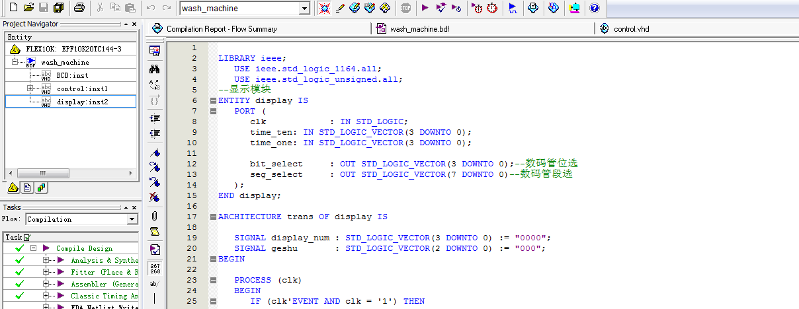Switch to the wash_machine.bdf tab
Image resolution: width=799 pixels, height=309 pixels.
click(419, 29)
